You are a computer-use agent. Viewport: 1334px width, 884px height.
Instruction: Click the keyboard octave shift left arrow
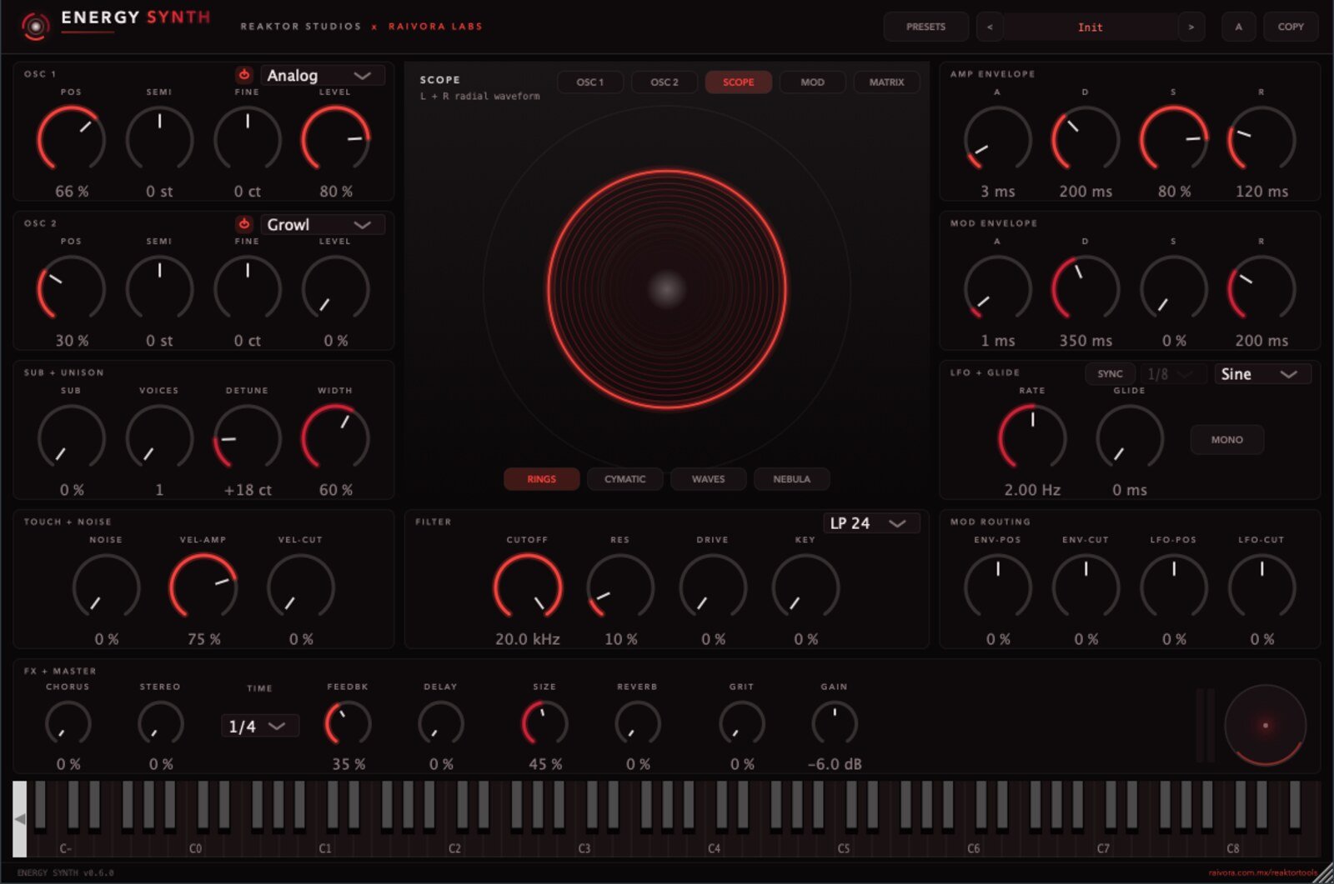point(20,819)
